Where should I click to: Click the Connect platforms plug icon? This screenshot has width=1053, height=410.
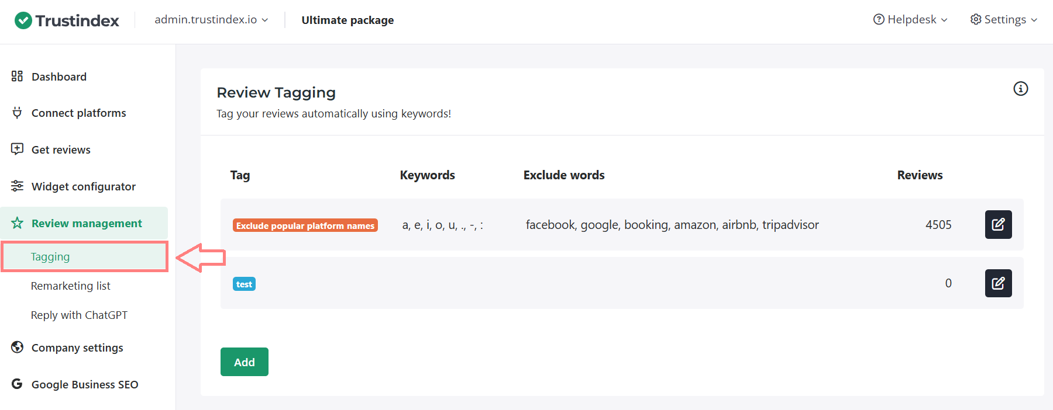(x=17, y=113)
